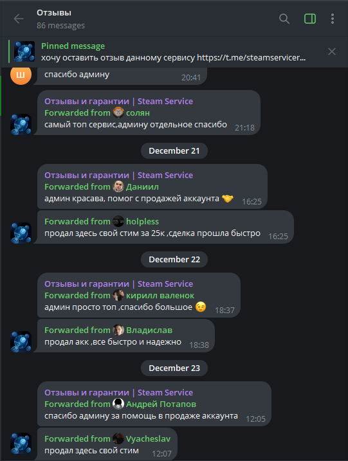The image size is (348, 461).
Task: Open the Отзывы chat header title
Action: tap(54, 13)
